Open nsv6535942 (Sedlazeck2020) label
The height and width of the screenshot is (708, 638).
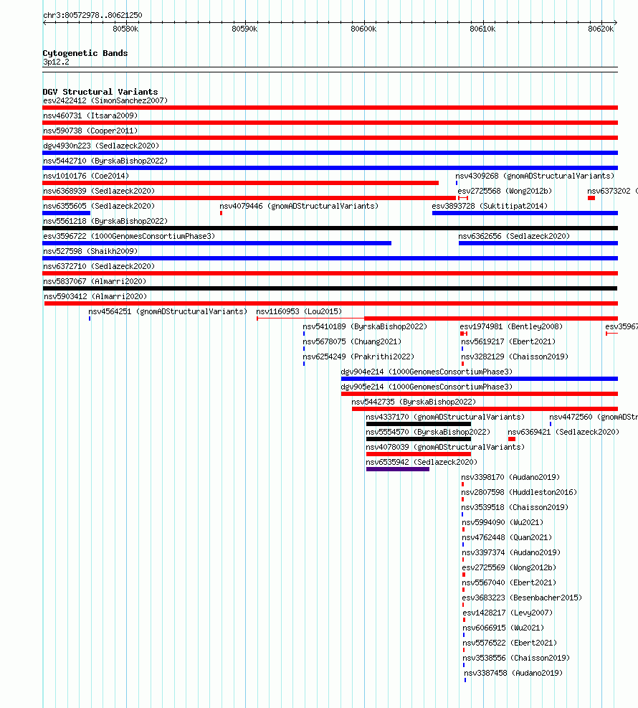422,462
